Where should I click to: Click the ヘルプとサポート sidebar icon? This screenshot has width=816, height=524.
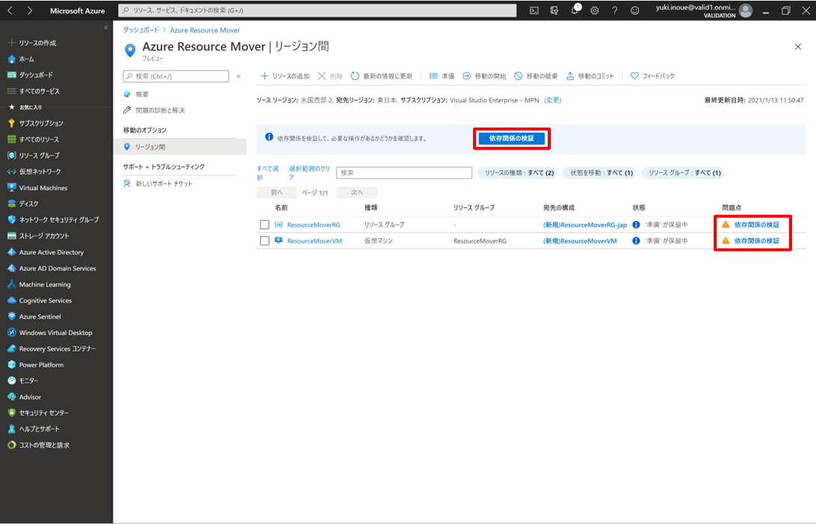pos(11,429)
